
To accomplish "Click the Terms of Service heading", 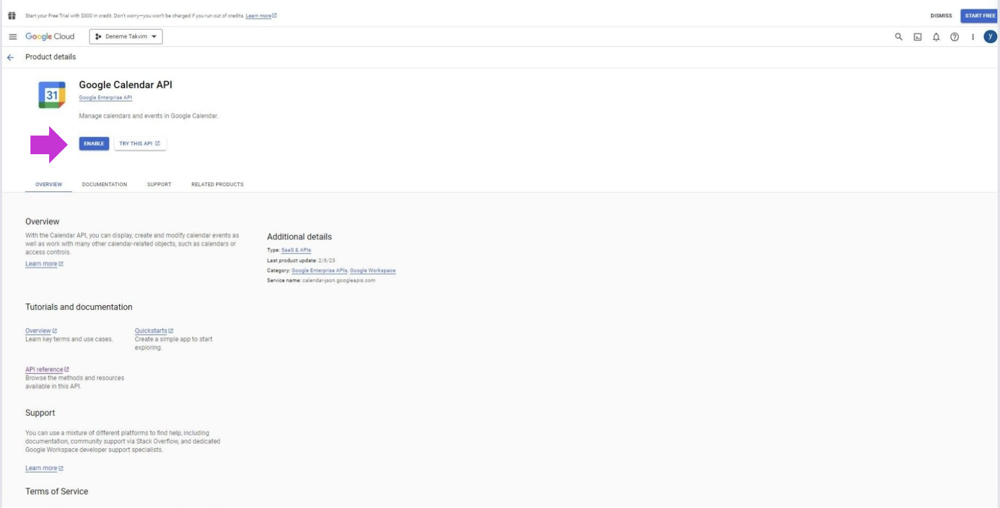I will pyautogui.click(x=57, y=491).
